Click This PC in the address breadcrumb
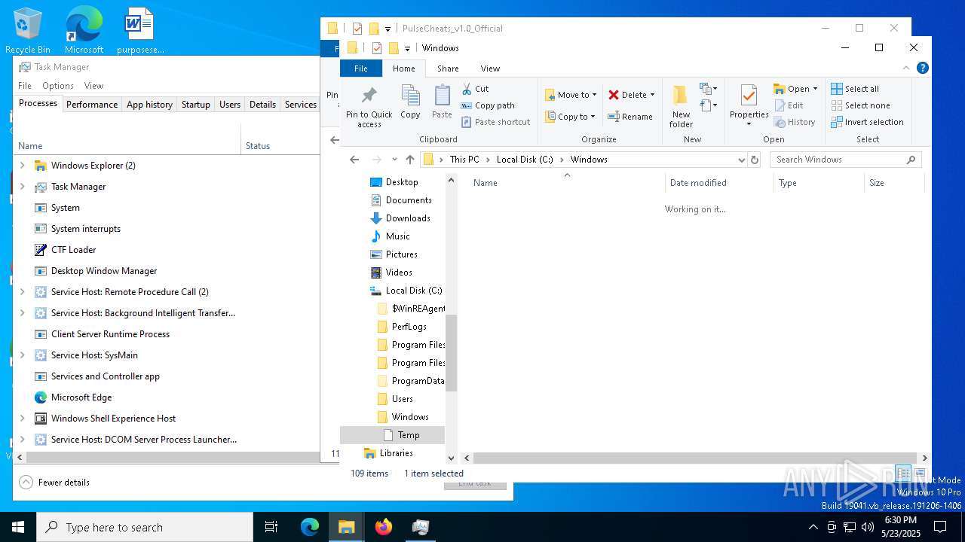Viewport: 965px width, 542px height. (x=464, y=160)
